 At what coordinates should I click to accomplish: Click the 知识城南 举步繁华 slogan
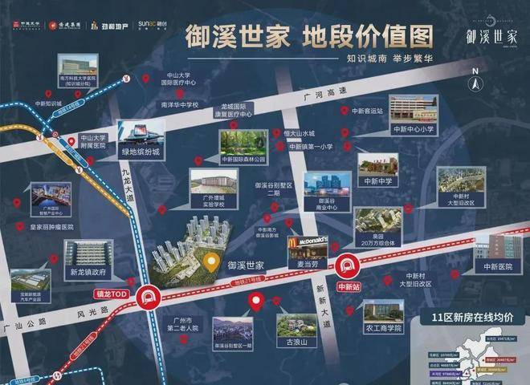click(389, 59)
